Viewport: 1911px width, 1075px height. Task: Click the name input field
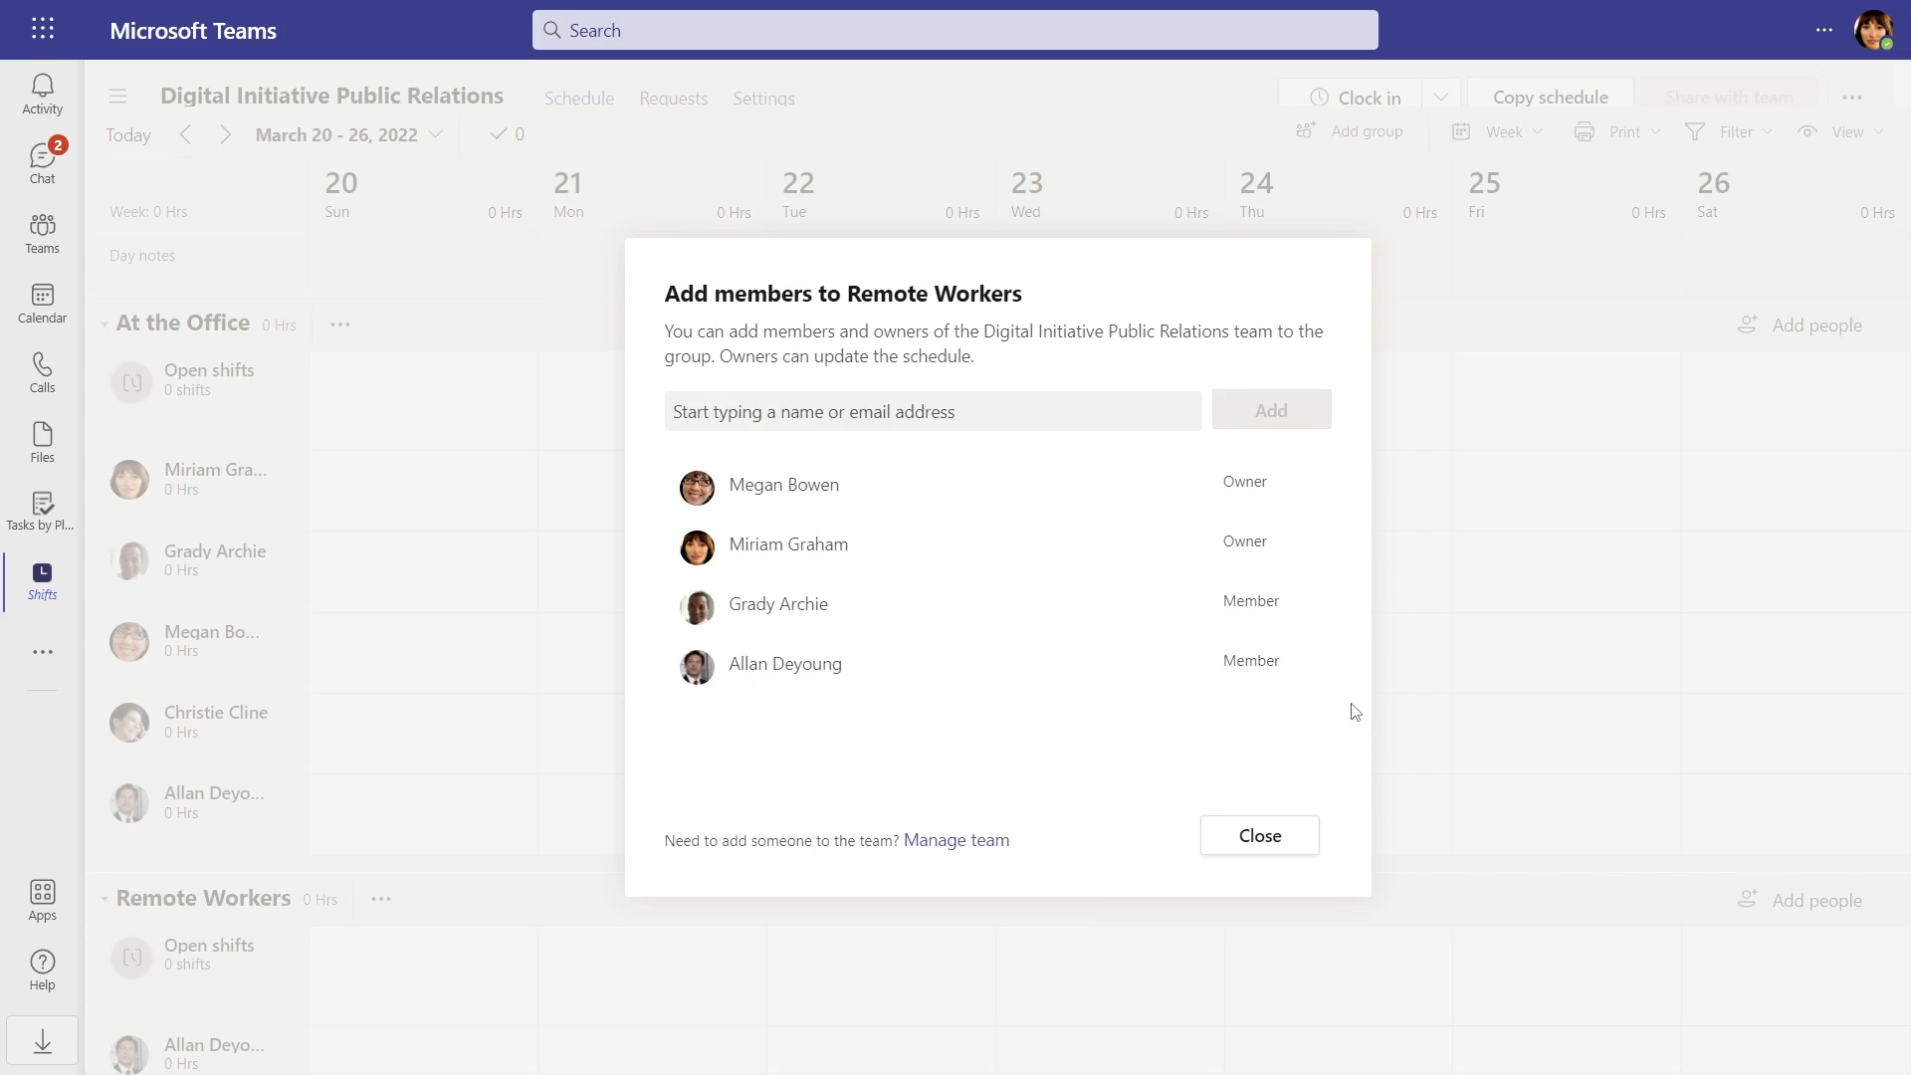934,411
